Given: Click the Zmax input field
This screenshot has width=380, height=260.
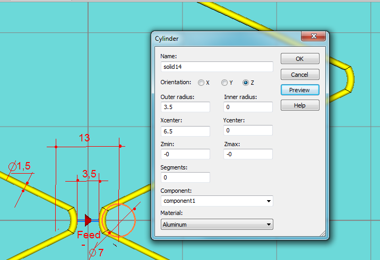Looking at the screenshot, I should (x=248, y=154).
